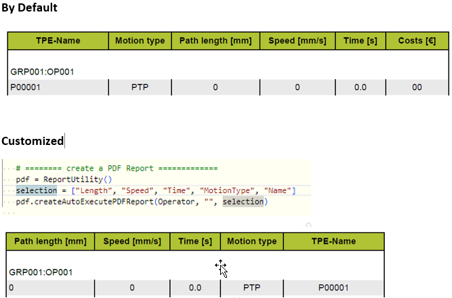This screenshot has height=298, width=452.
Task: Click the highlighted "selection" variable in list assignment
Action: (x=36, y=191)
